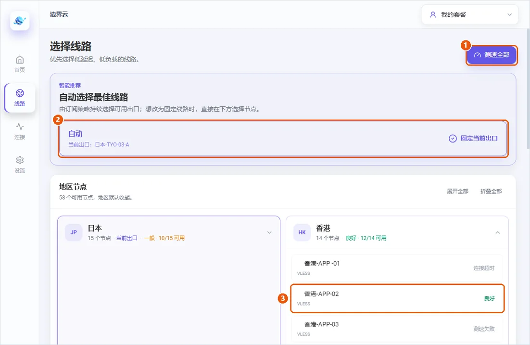Viewport: 530px width, 345px height.
Task: Click the user icon in 我的套餐
Action: (x=433, y=14)
